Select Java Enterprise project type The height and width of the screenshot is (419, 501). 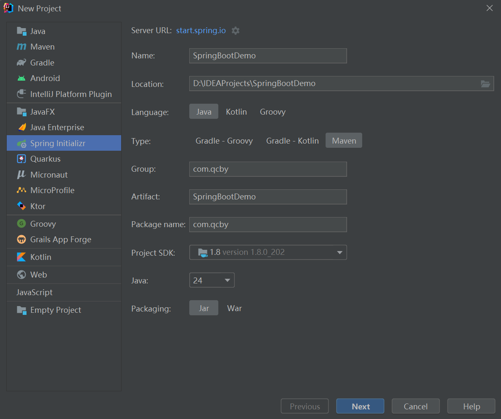click(x=64, y=127)
